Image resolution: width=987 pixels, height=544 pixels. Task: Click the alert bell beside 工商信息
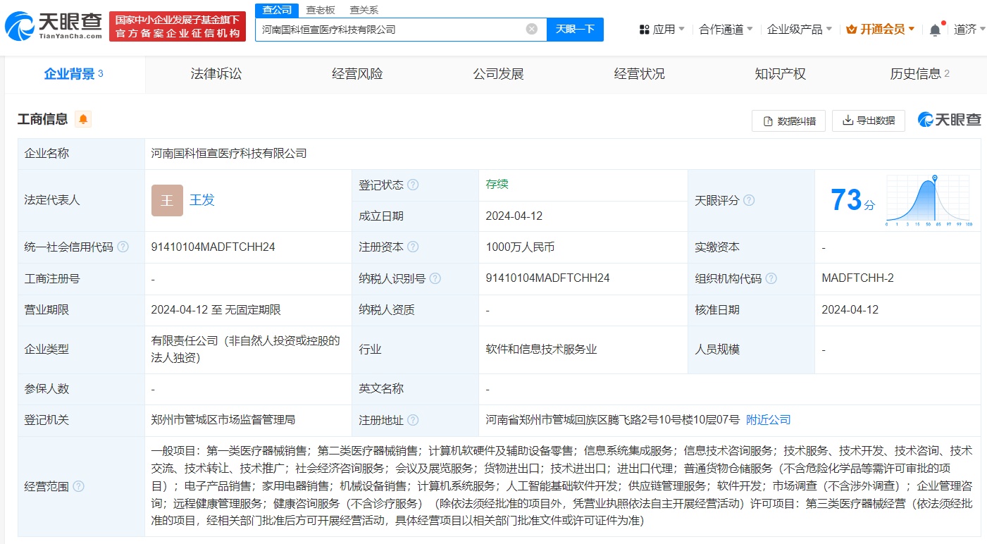(84, 119)
